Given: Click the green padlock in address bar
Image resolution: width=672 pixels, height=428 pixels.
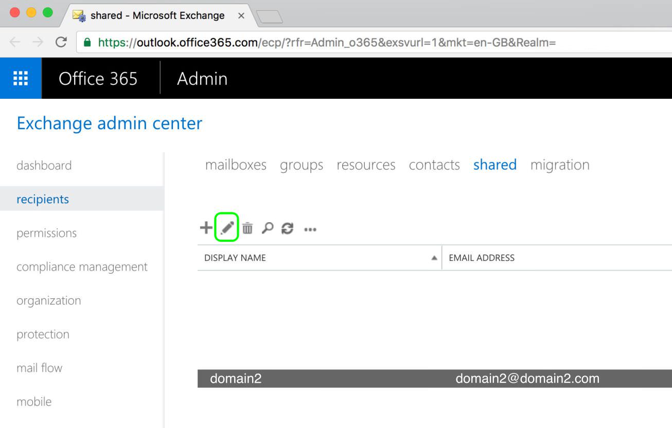Looking at the screenshot, I should [x=87, y=42].
